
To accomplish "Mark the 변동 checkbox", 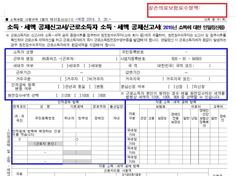I will tap(92, 87).
